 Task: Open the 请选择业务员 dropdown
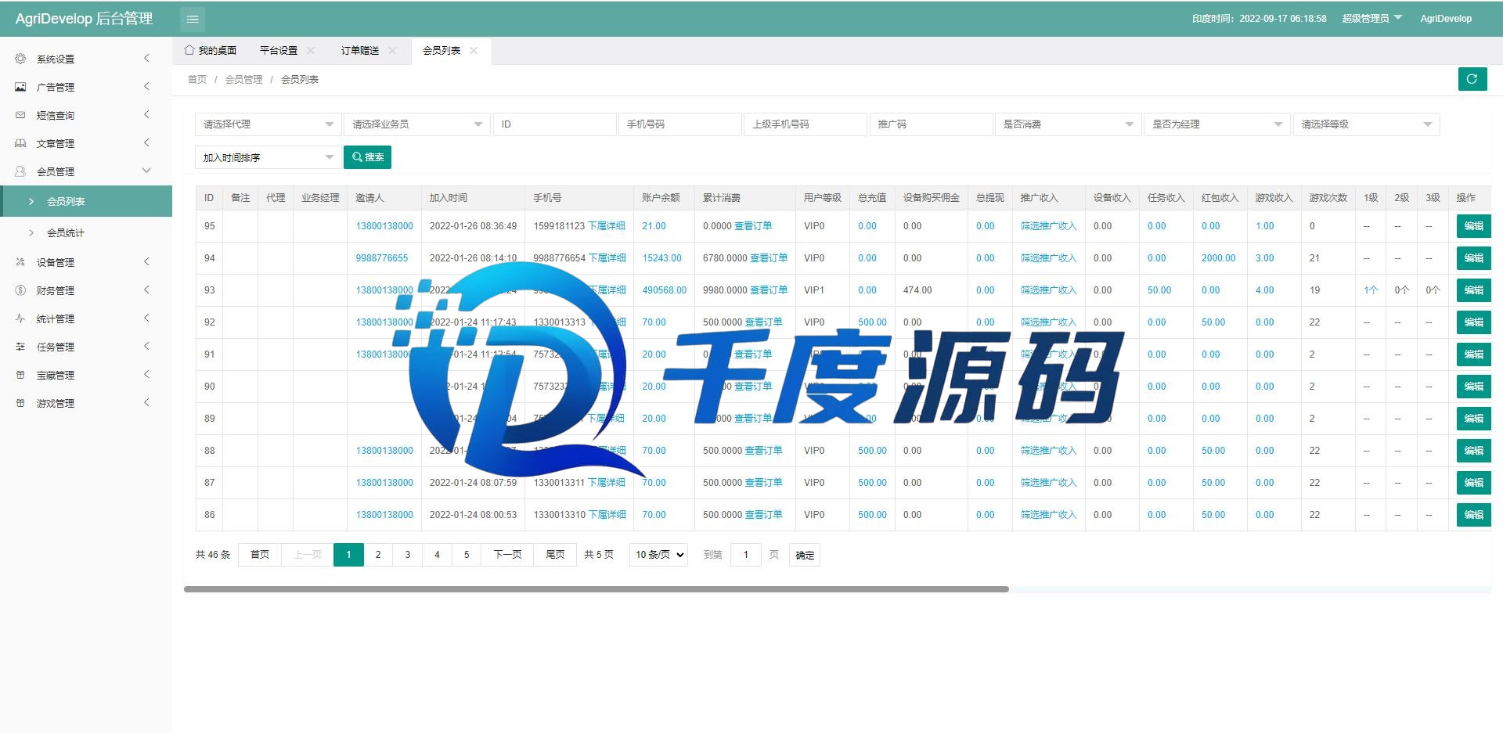pos(416,124)
